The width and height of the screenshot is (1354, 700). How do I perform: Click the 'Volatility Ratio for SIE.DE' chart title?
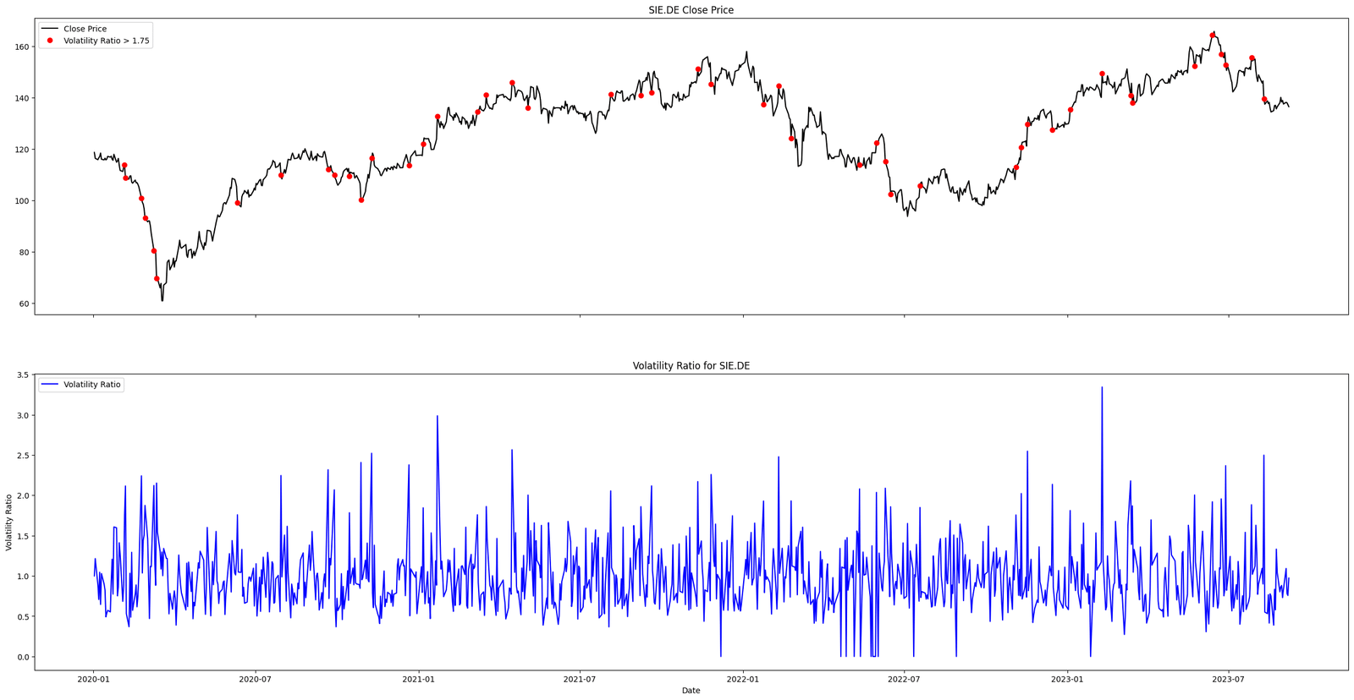[691, 366]
